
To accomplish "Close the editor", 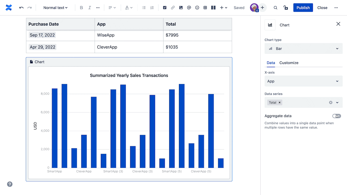I will pos(322,8).
